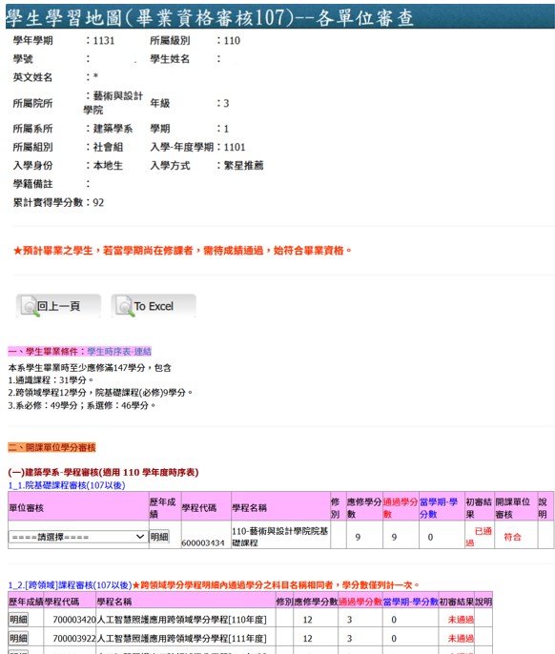Click 未通過 result for 110年度 program
This screenshot has width=555, height=654.
(461, 620)
